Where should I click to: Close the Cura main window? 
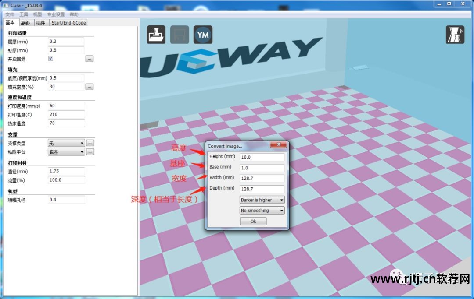(x=463, y=4)
